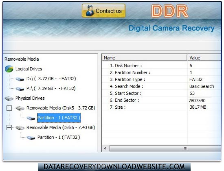The width and height of the screenshot is (224, 171).
Task: Click the Name column header
Action: point(145,58)
